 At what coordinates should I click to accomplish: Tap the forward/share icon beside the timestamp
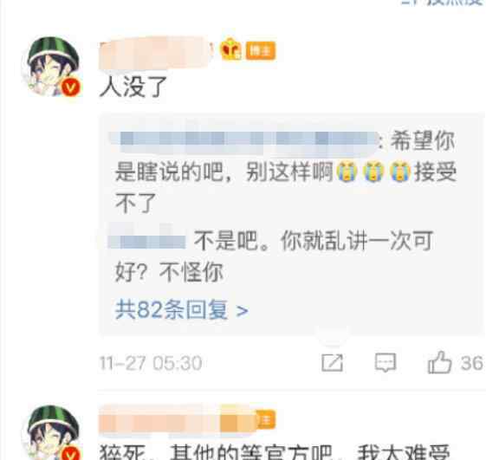[x=332, y=362]
